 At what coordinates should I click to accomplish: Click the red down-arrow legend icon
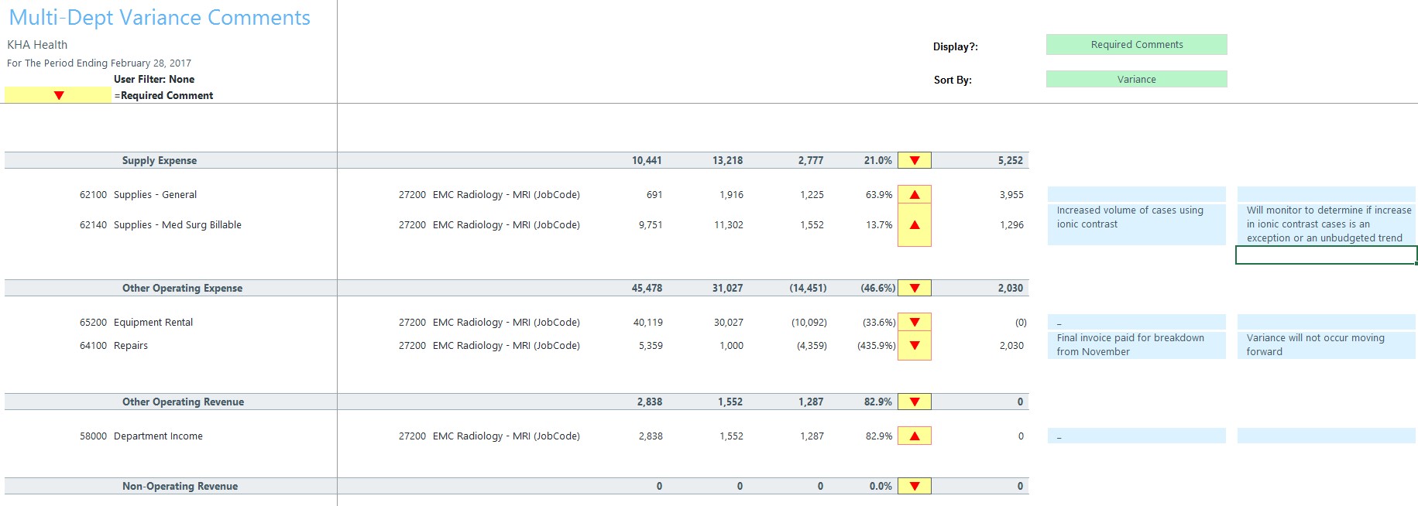(x=58, y=95)
